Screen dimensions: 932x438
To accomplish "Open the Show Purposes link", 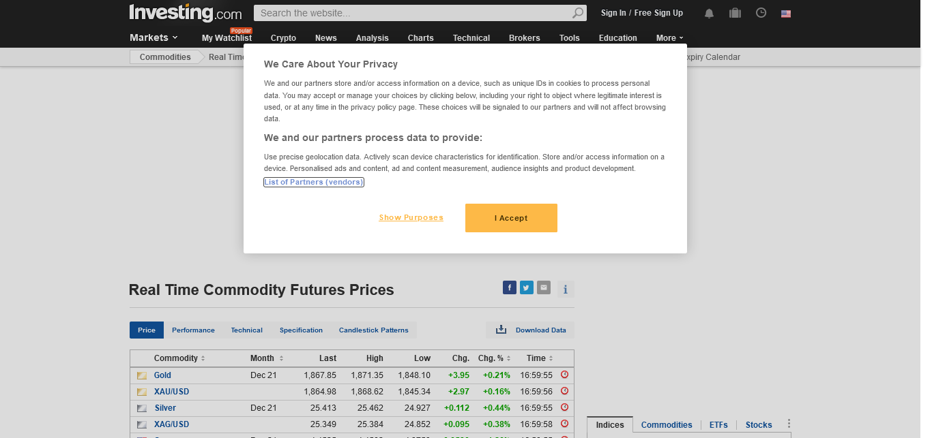I will point(411,218).
